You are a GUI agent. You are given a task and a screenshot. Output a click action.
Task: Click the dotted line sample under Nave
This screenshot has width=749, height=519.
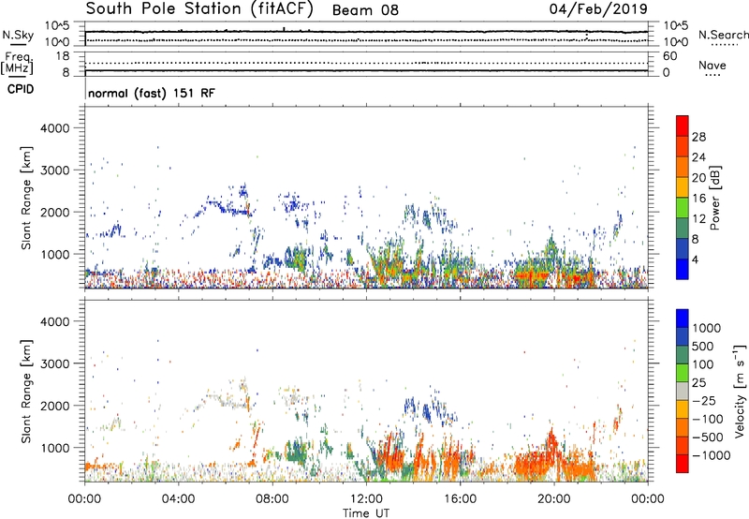(x=712, y=75)
